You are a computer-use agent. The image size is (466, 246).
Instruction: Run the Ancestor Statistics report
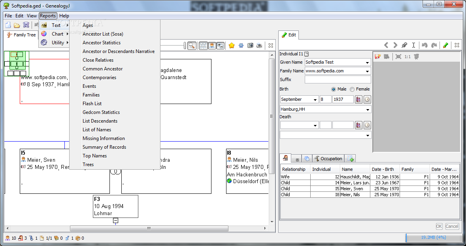tap(102, 43)
